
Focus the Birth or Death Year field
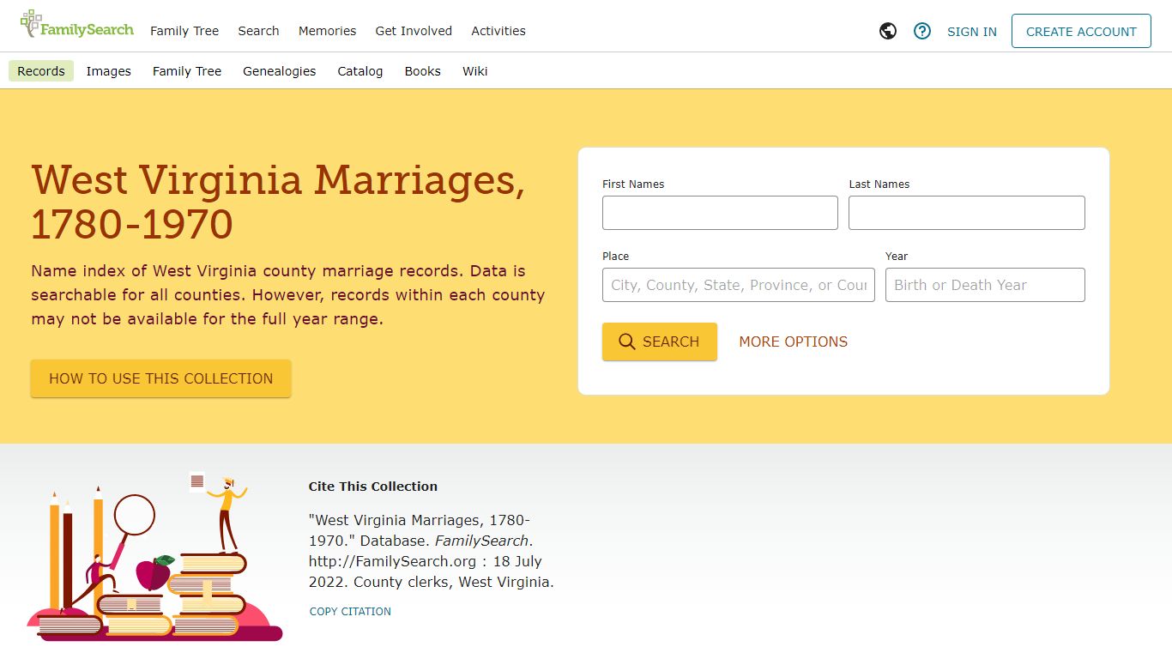(x=985, y=285)
